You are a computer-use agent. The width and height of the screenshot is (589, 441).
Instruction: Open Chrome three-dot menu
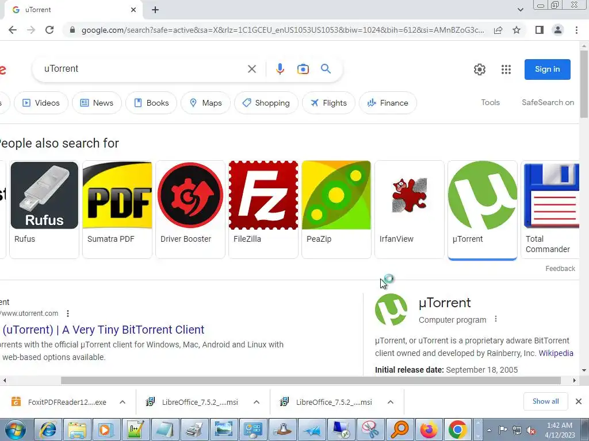pyautogui.click(x=576, y=30)
